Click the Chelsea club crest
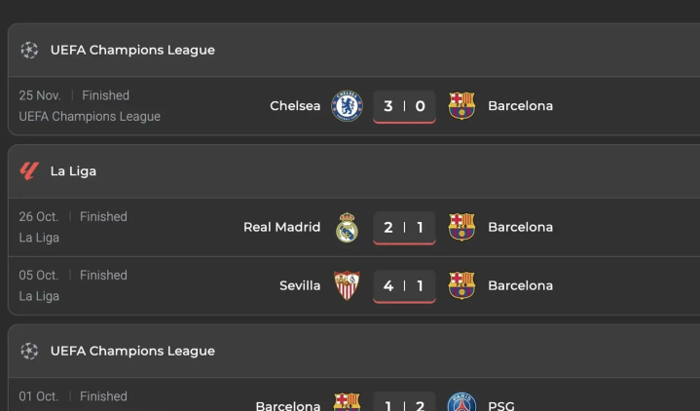This screenshot has height=411, width=700. (x=347, y=106)
